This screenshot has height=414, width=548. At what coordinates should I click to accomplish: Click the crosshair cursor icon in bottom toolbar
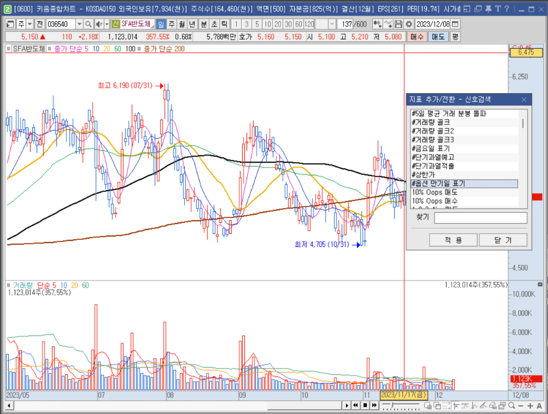pyautogui.click(x=456, y=406)
